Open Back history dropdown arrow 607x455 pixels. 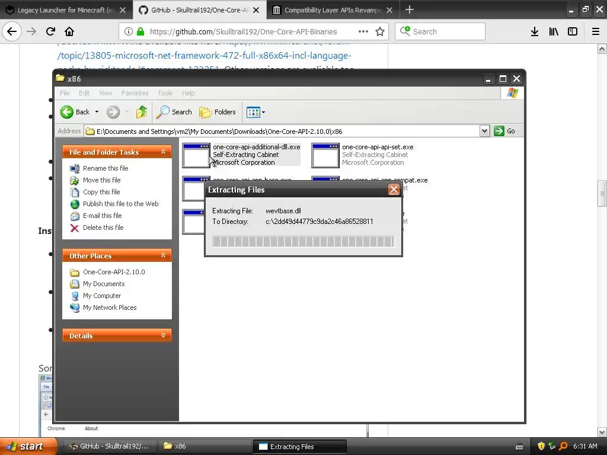click(x=97, y=112)
